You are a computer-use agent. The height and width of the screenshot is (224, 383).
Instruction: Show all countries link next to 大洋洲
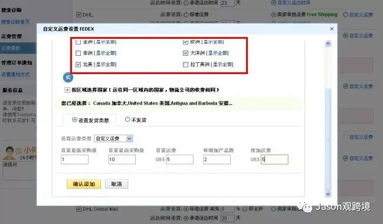[x=218, y=53]
